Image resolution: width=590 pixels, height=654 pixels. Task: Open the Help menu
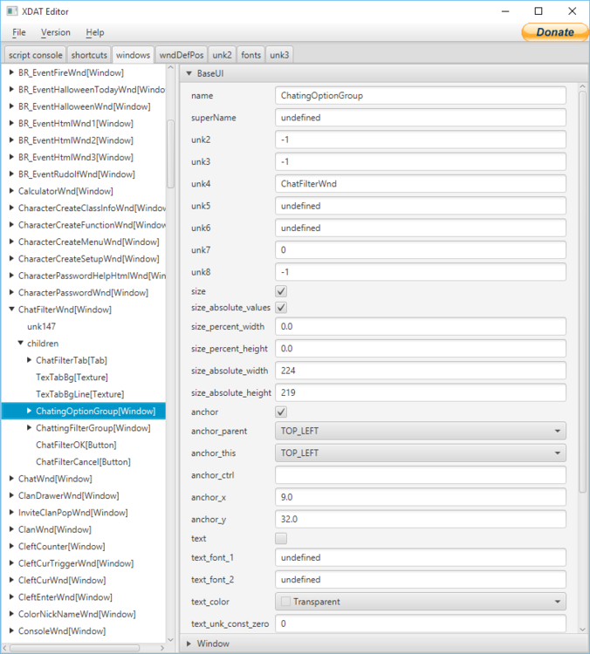pyautogui.click(x=94, y=32)
